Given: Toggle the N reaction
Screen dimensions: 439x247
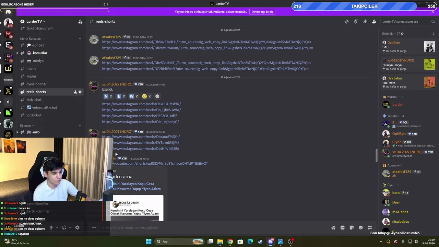Looking at the screenshot, I should coord(108,96).
